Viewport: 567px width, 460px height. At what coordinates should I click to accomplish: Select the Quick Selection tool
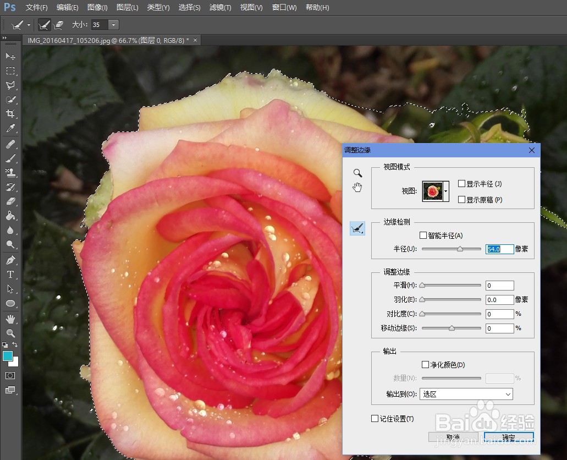pyautogui.click(x=10, y=100)
